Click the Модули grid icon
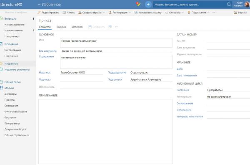 pos(1,88)
